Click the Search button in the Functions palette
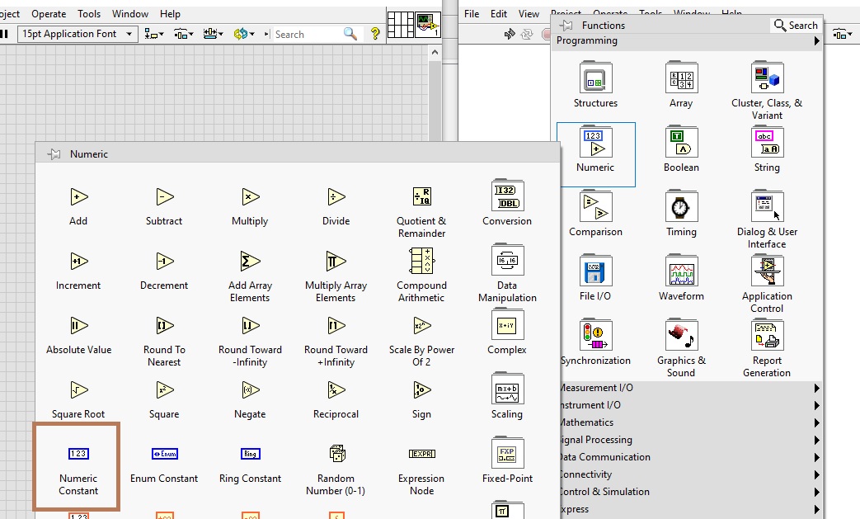 [796, 26]
